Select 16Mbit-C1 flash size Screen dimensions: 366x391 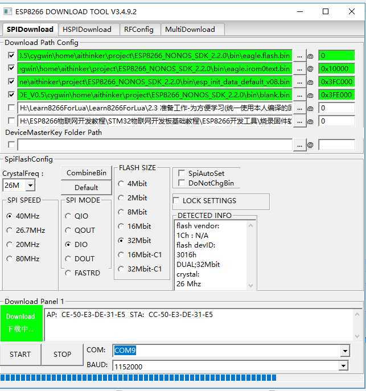point(139,254)
